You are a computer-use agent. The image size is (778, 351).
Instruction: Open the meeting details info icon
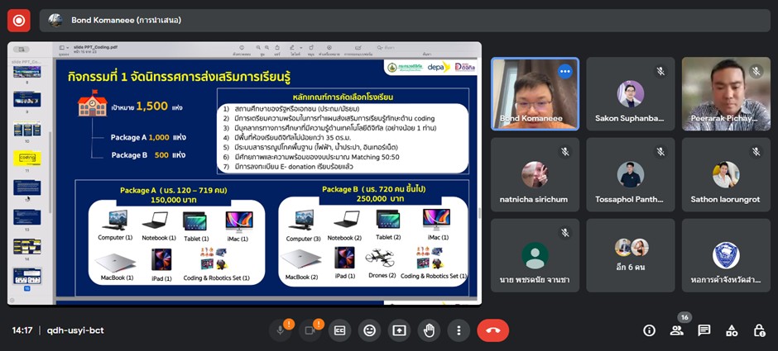click(x=649, y=330)
